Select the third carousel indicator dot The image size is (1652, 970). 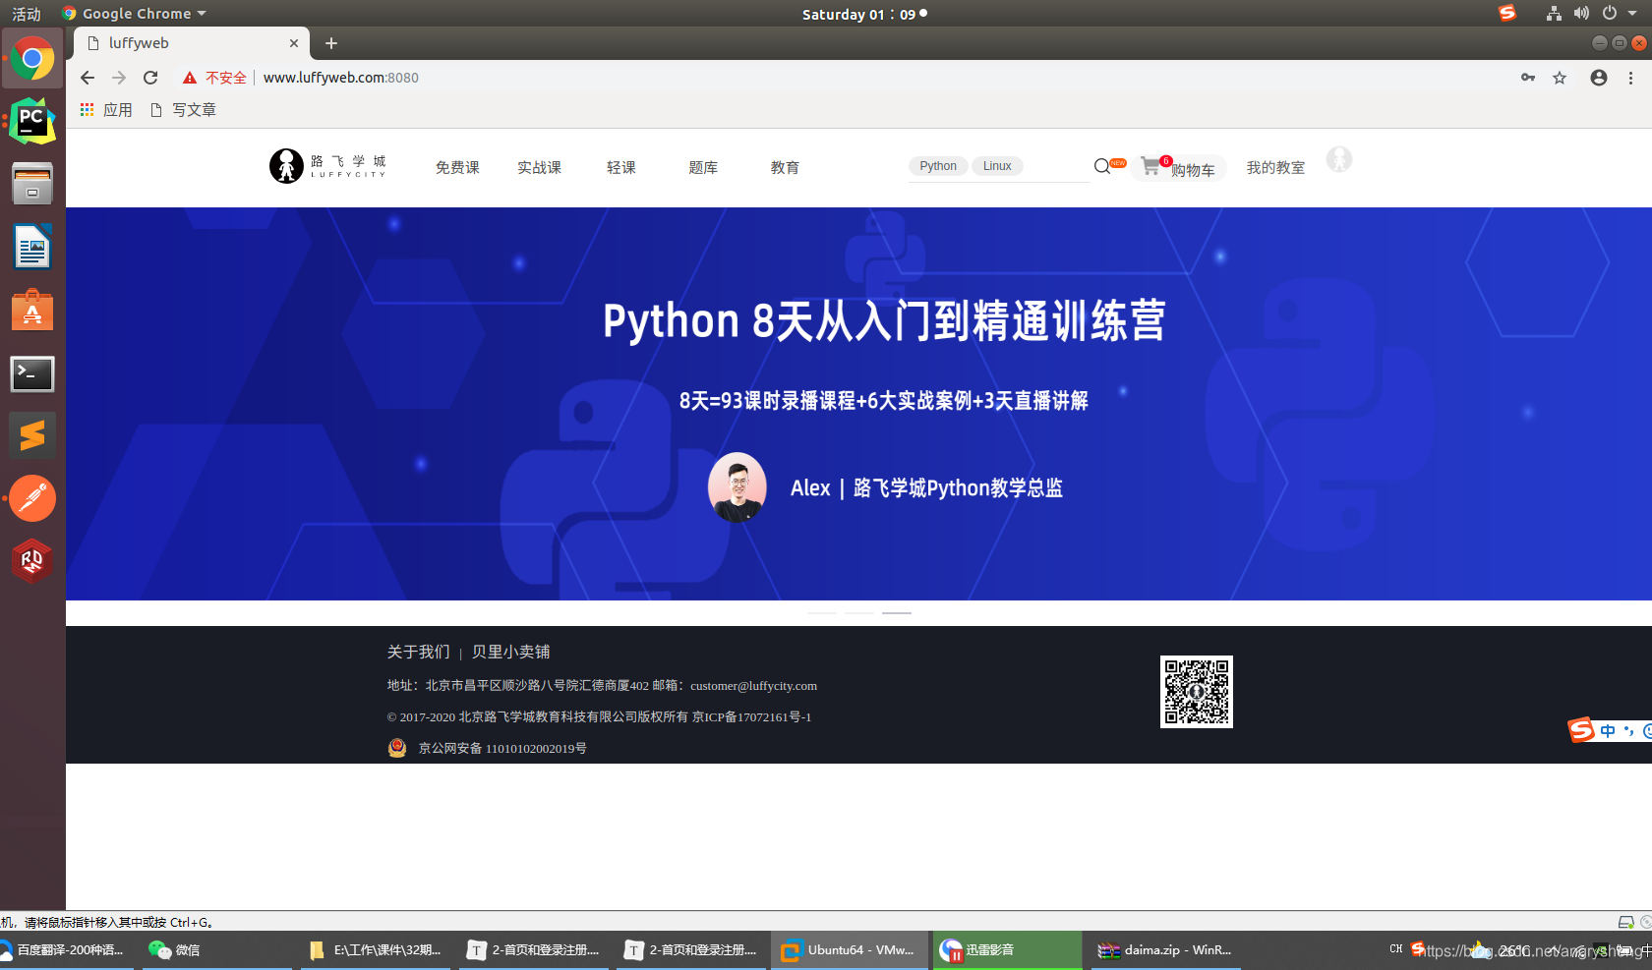tap(896, 612)
